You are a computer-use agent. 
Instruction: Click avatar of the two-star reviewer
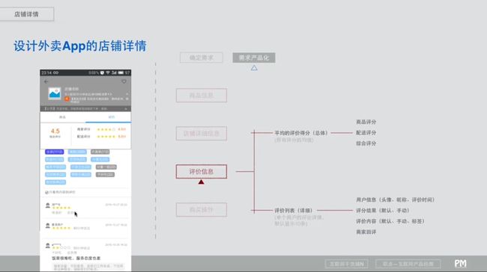click(x=48, y=246)
